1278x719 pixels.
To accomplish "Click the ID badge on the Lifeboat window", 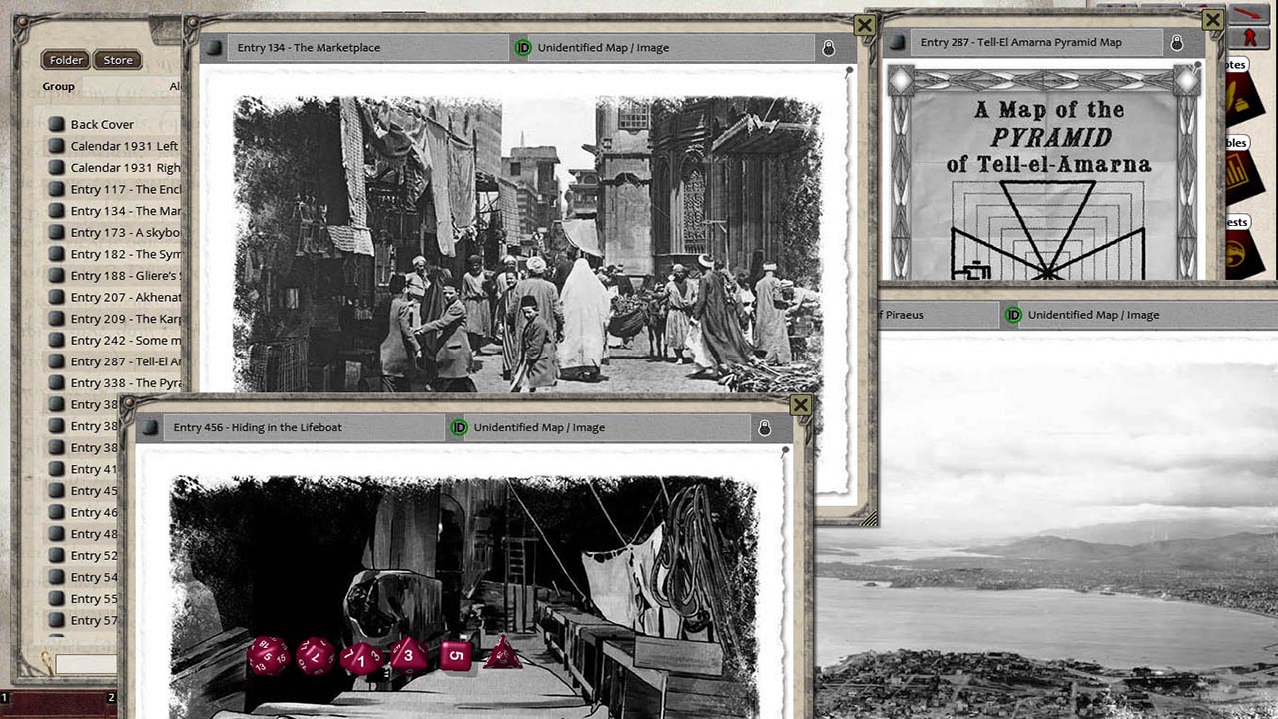I will 459,427.
